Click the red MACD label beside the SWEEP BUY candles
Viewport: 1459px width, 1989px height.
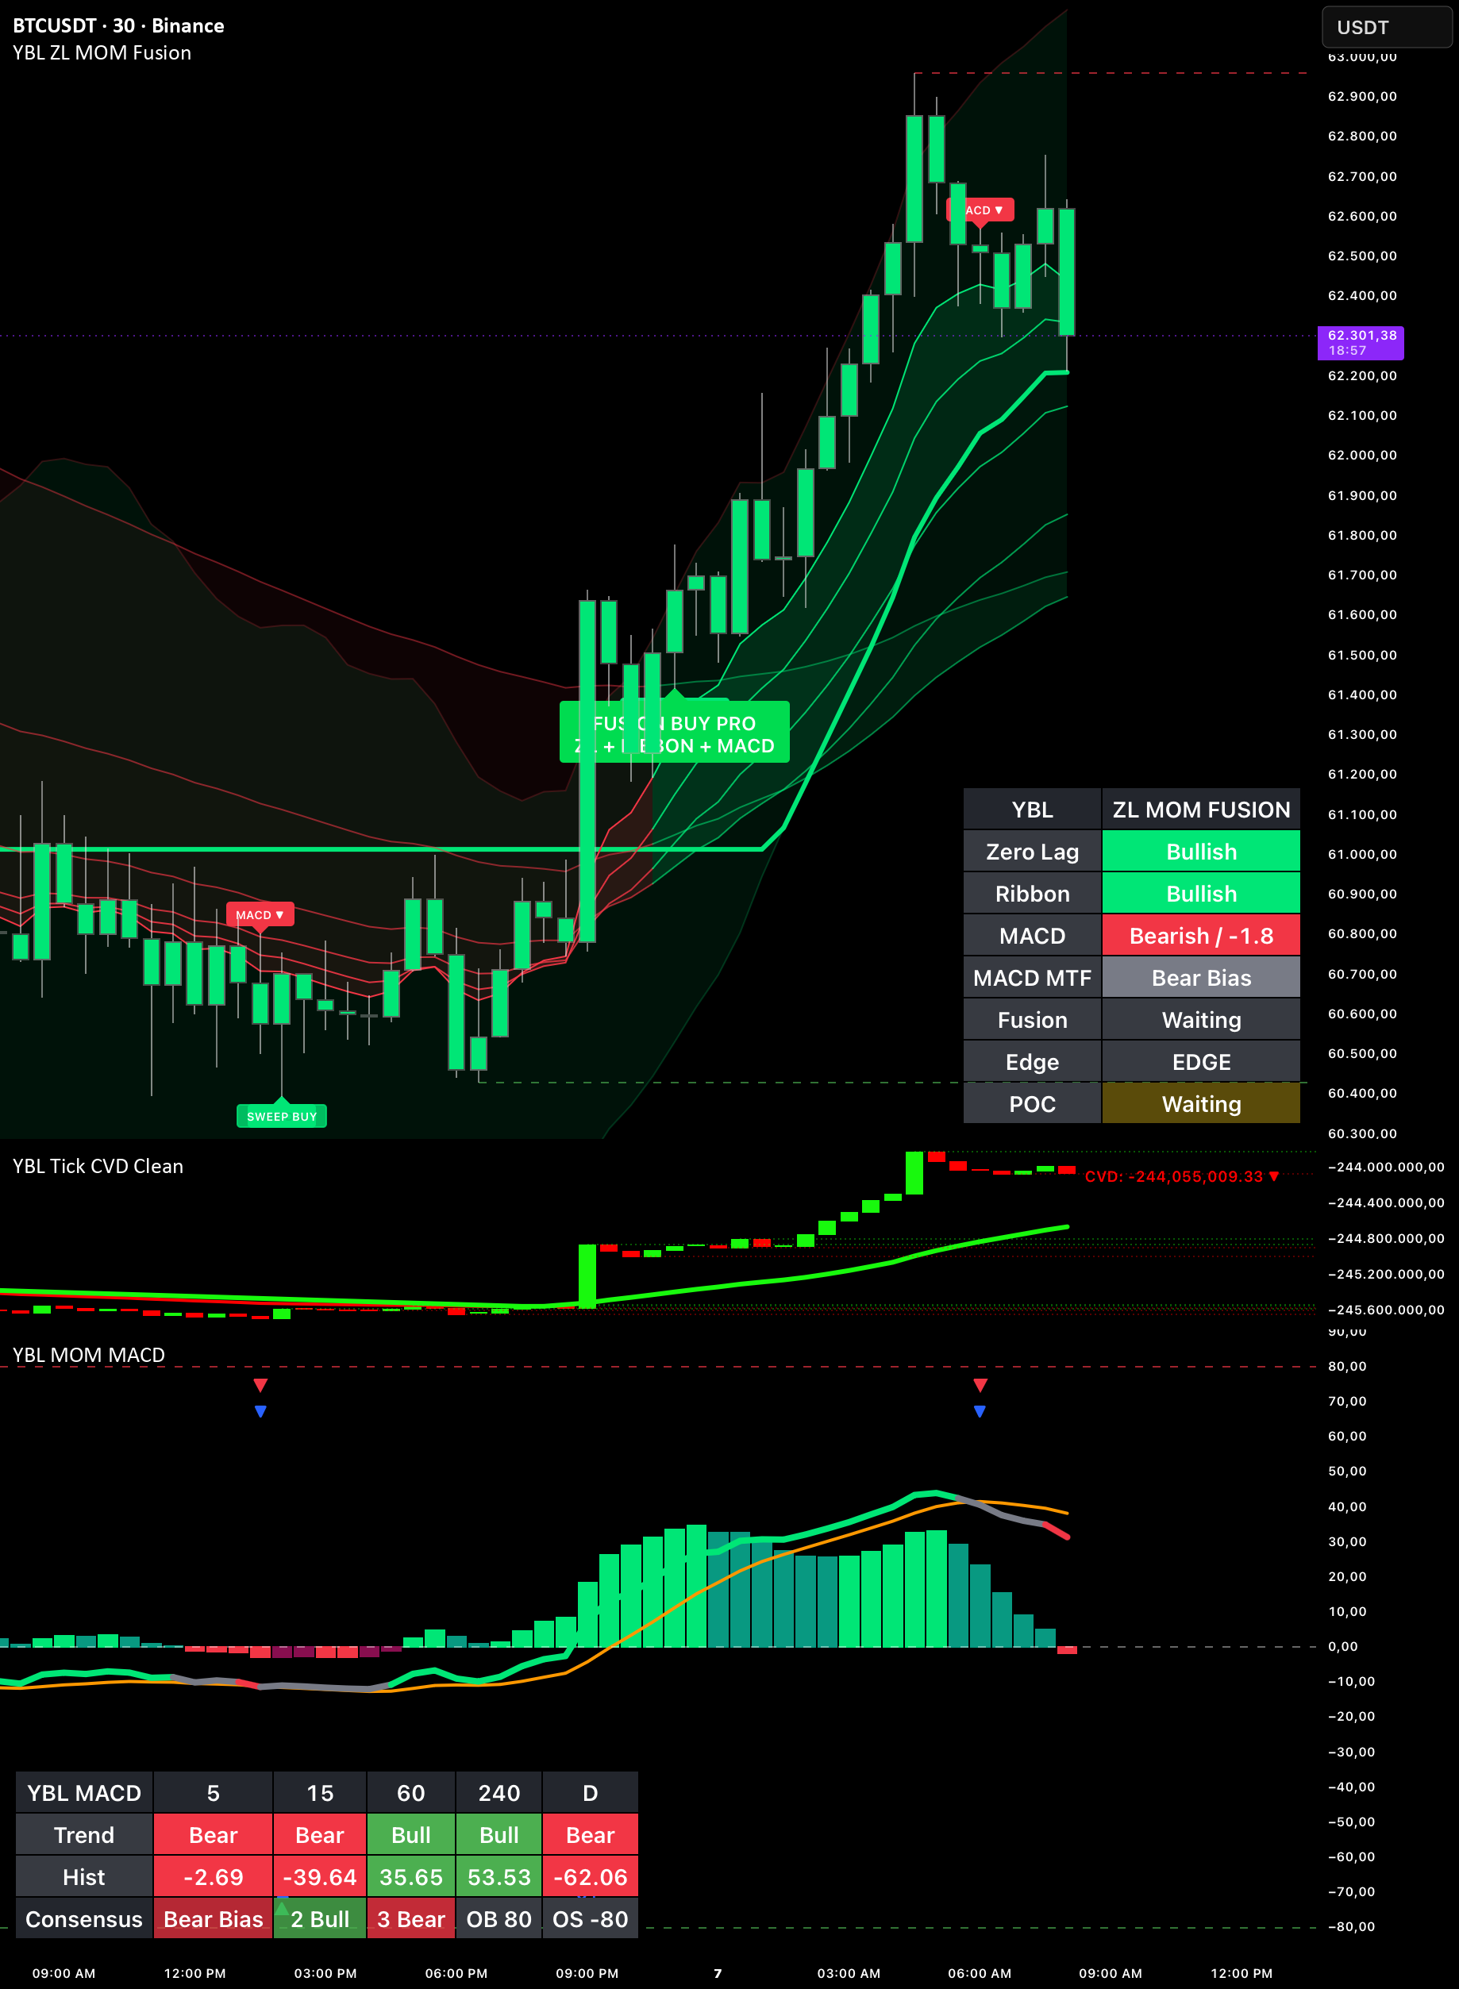coord(260,914)
